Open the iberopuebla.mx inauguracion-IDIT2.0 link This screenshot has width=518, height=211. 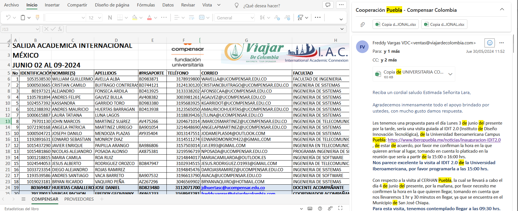(444, 140)
